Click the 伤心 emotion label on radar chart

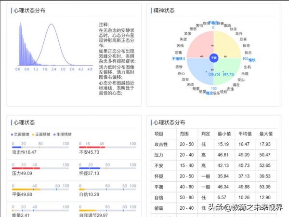click(x=182, y=73)
